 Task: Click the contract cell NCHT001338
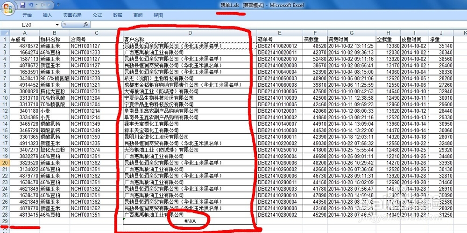coord(97,78)
